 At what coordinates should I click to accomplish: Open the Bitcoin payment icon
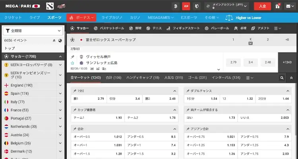(x=176, y=6)
